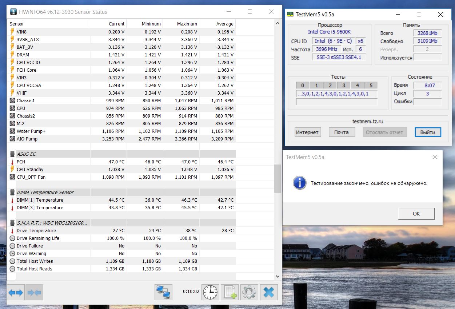Click the clock icon beside Drive Remaining Life

pyautogui.click(x=12, y=238)
